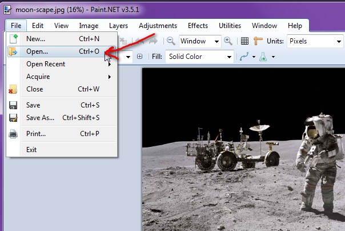Expand the blending mode dropdown arrow

[x=273, y=57]
